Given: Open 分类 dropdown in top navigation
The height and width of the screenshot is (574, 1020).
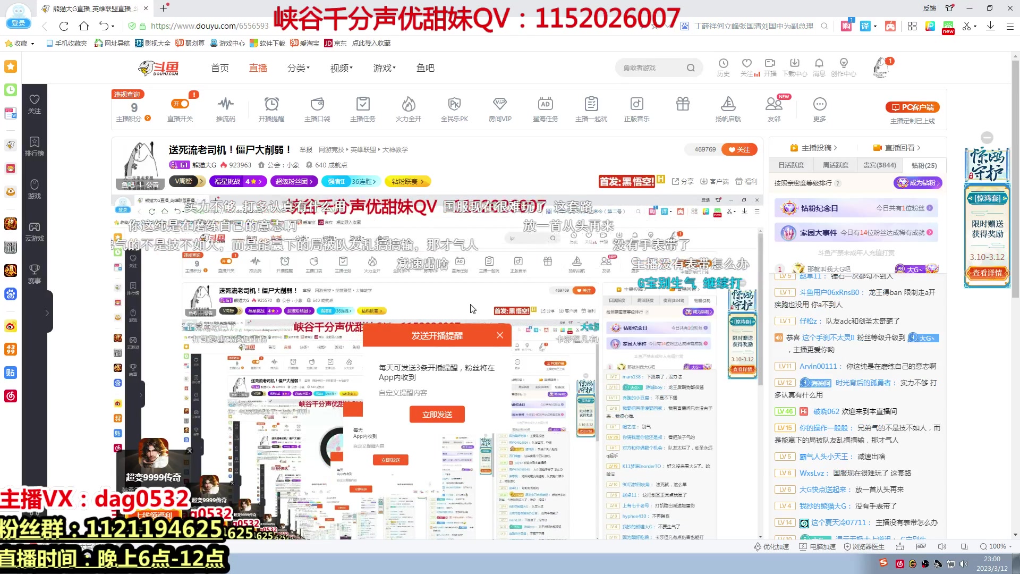Looking at the screenshot, I should tap(299, 68).
